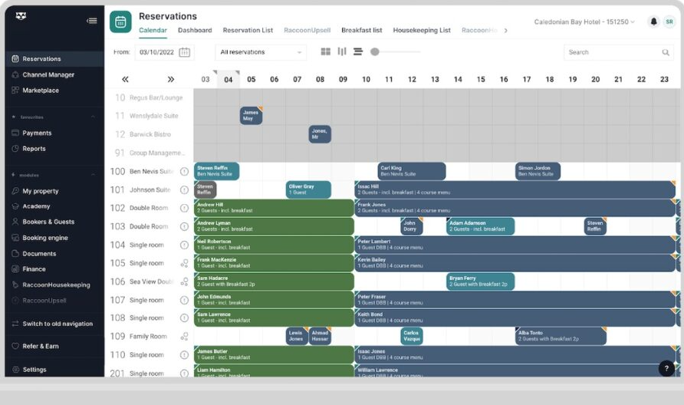
Task: Click the search magnifier icon
Action: coord(666,52)
